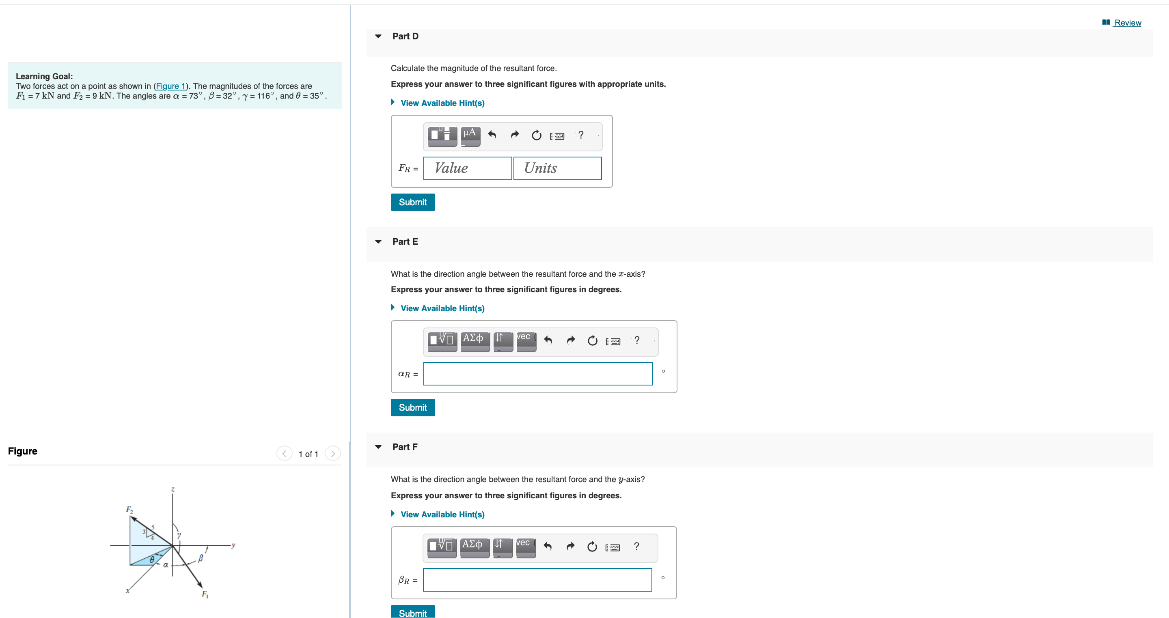Submit the Part D answer

(x=412, y=202)
